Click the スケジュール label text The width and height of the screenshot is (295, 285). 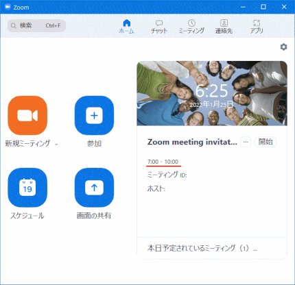(x=27, y=216)
